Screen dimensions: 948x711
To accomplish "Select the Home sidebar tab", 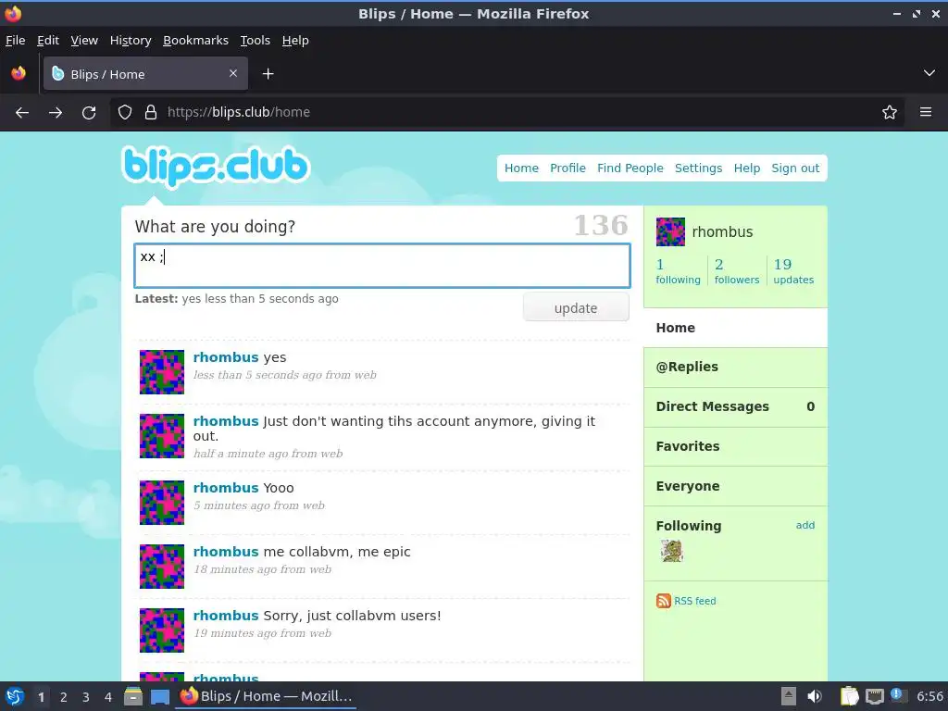I will [735, 328].
